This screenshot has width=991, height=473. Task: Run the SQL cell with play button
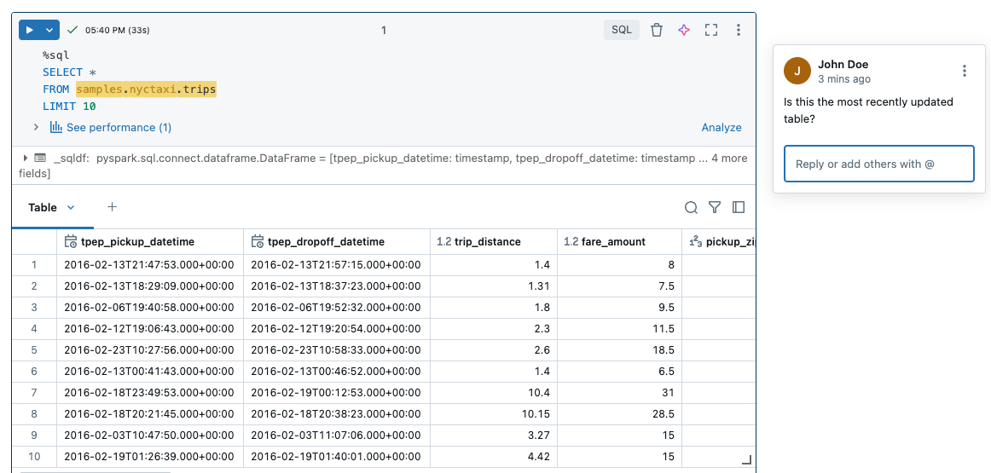point(30,30)
